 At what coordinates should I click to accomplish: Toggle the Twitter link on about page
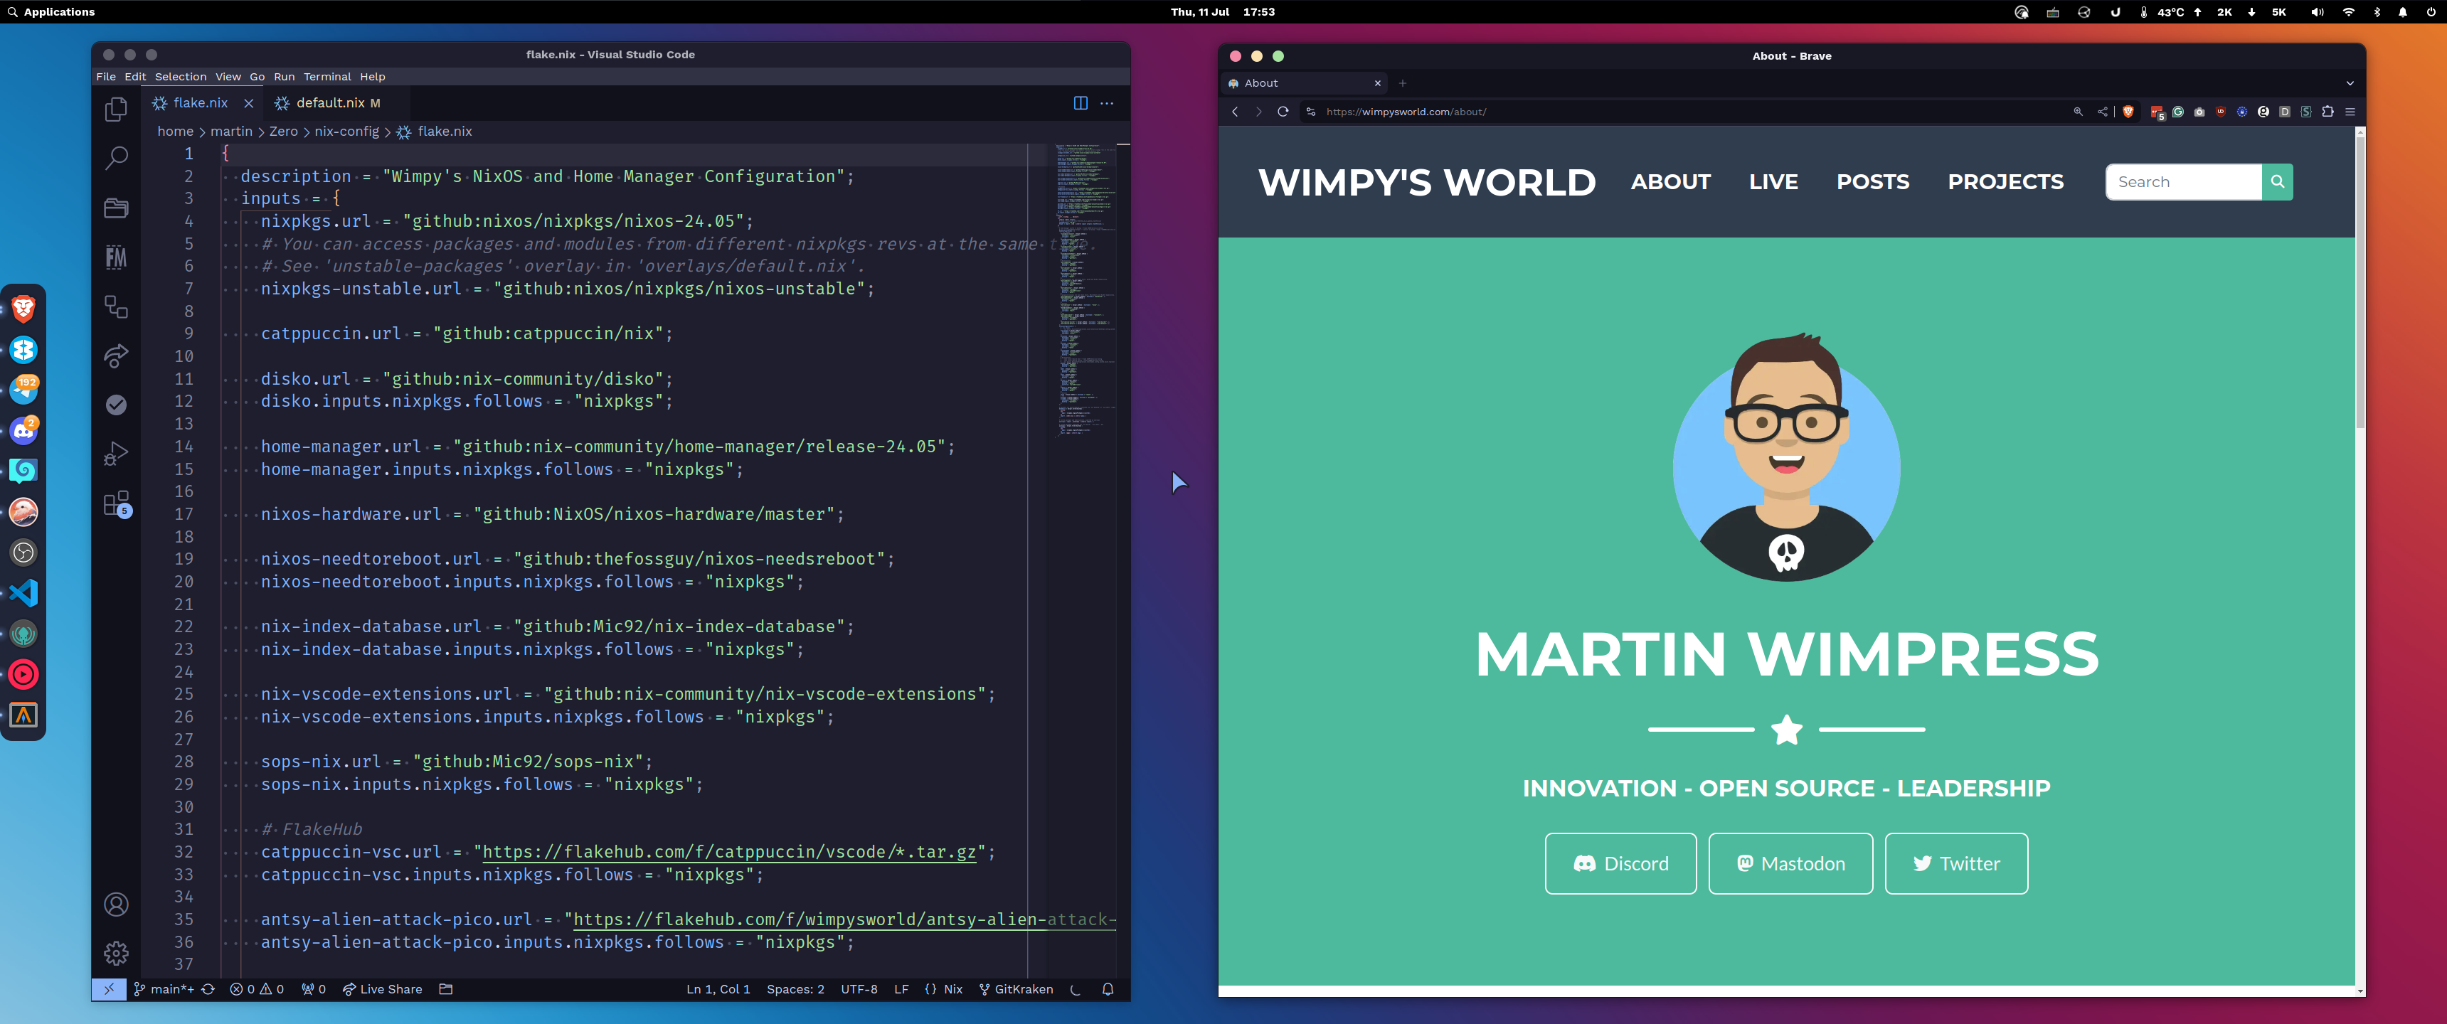(x=1955, y=862)
